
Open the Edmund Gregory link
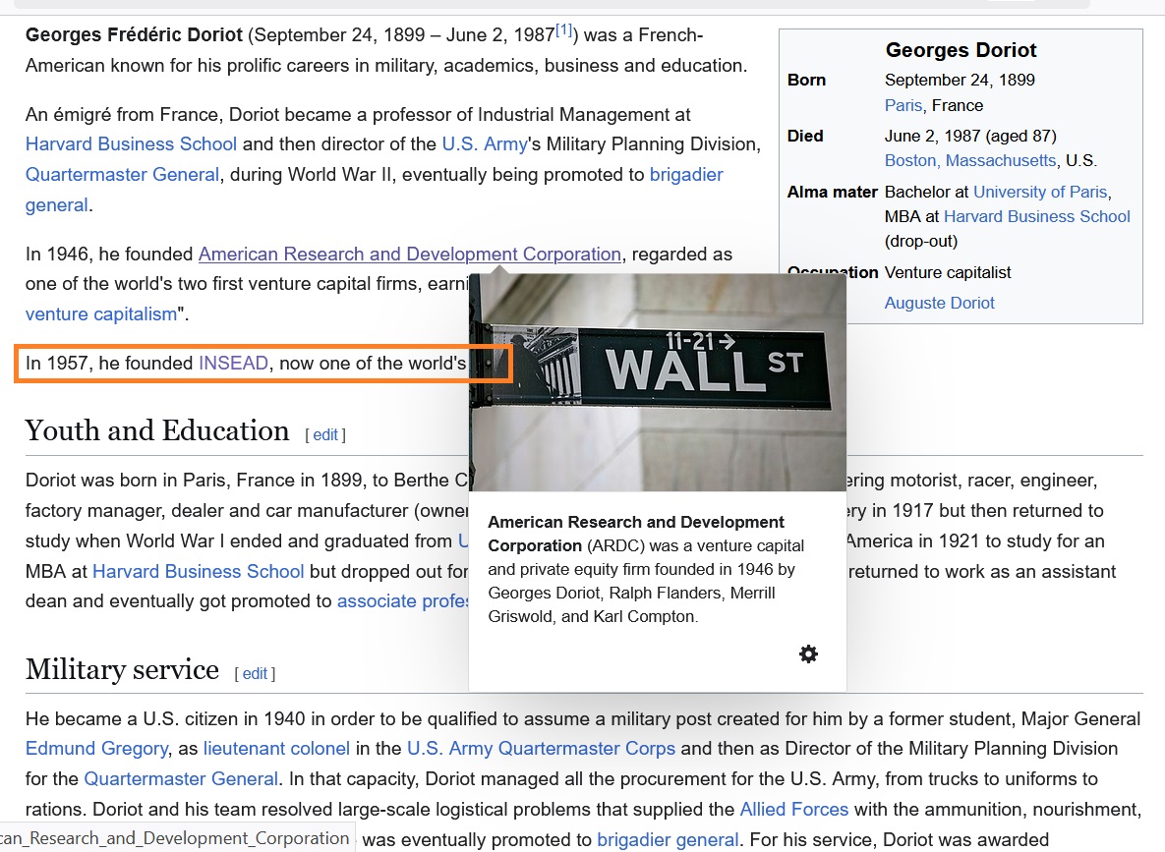[x=97, y=749]
